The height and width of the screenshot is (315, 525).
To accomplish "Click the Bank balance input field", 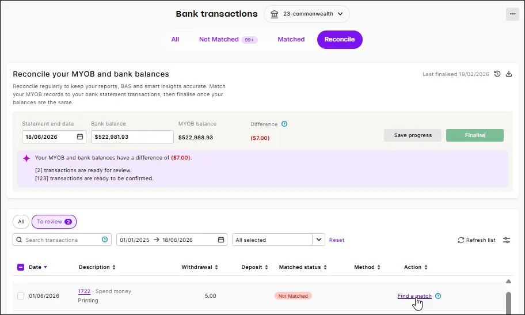I will coord(132,136).
